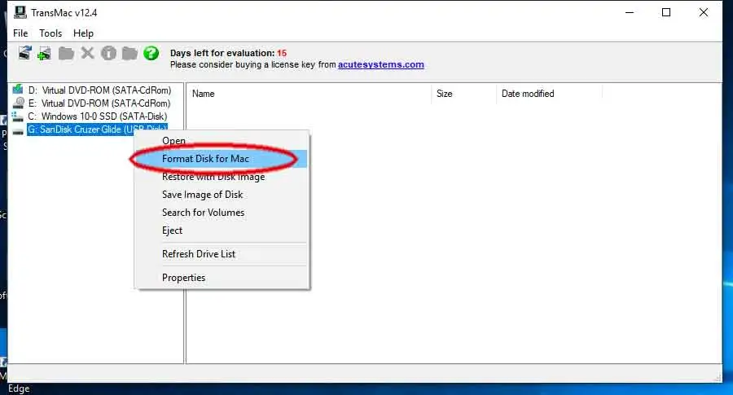Choose Search for Volumes

(222, 213)
